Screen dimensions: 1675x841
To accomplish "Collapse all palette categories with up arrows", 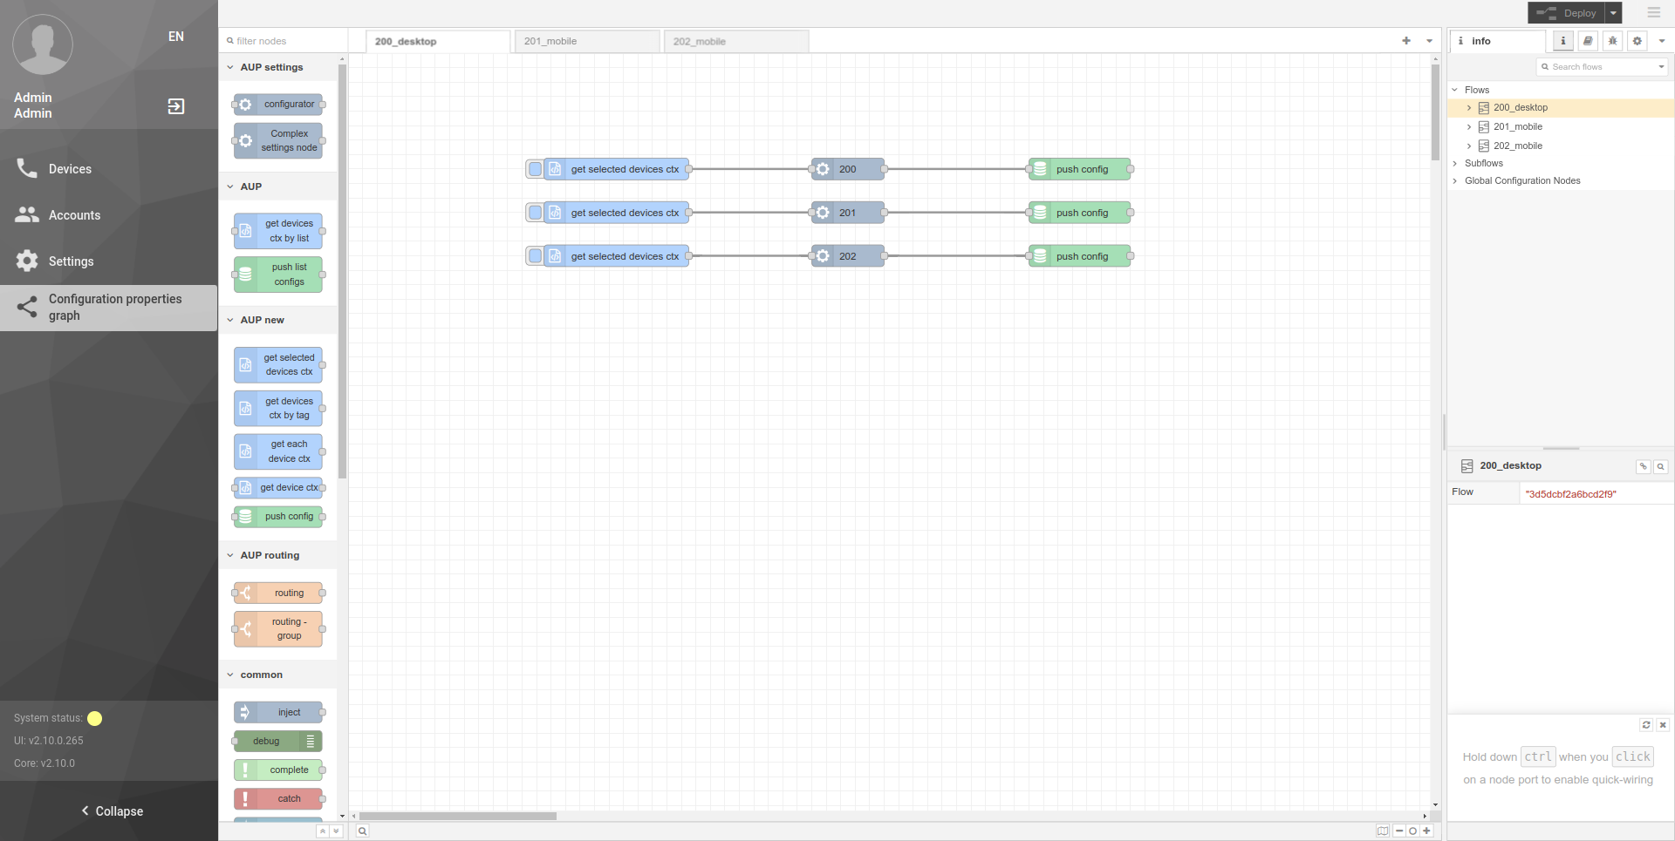I will [323, 831].
